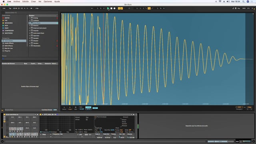Viewport: 256px width, 144px height.
Task: Click the Wi-Fi icon in menu bar
Action: pos(220,2)
